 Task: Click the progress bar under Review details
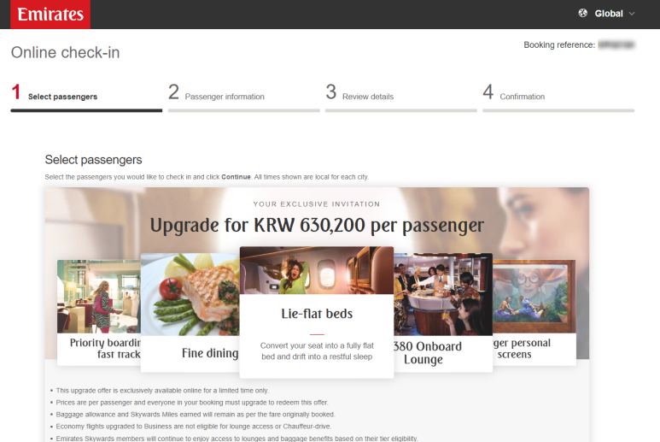click(401, 110)
